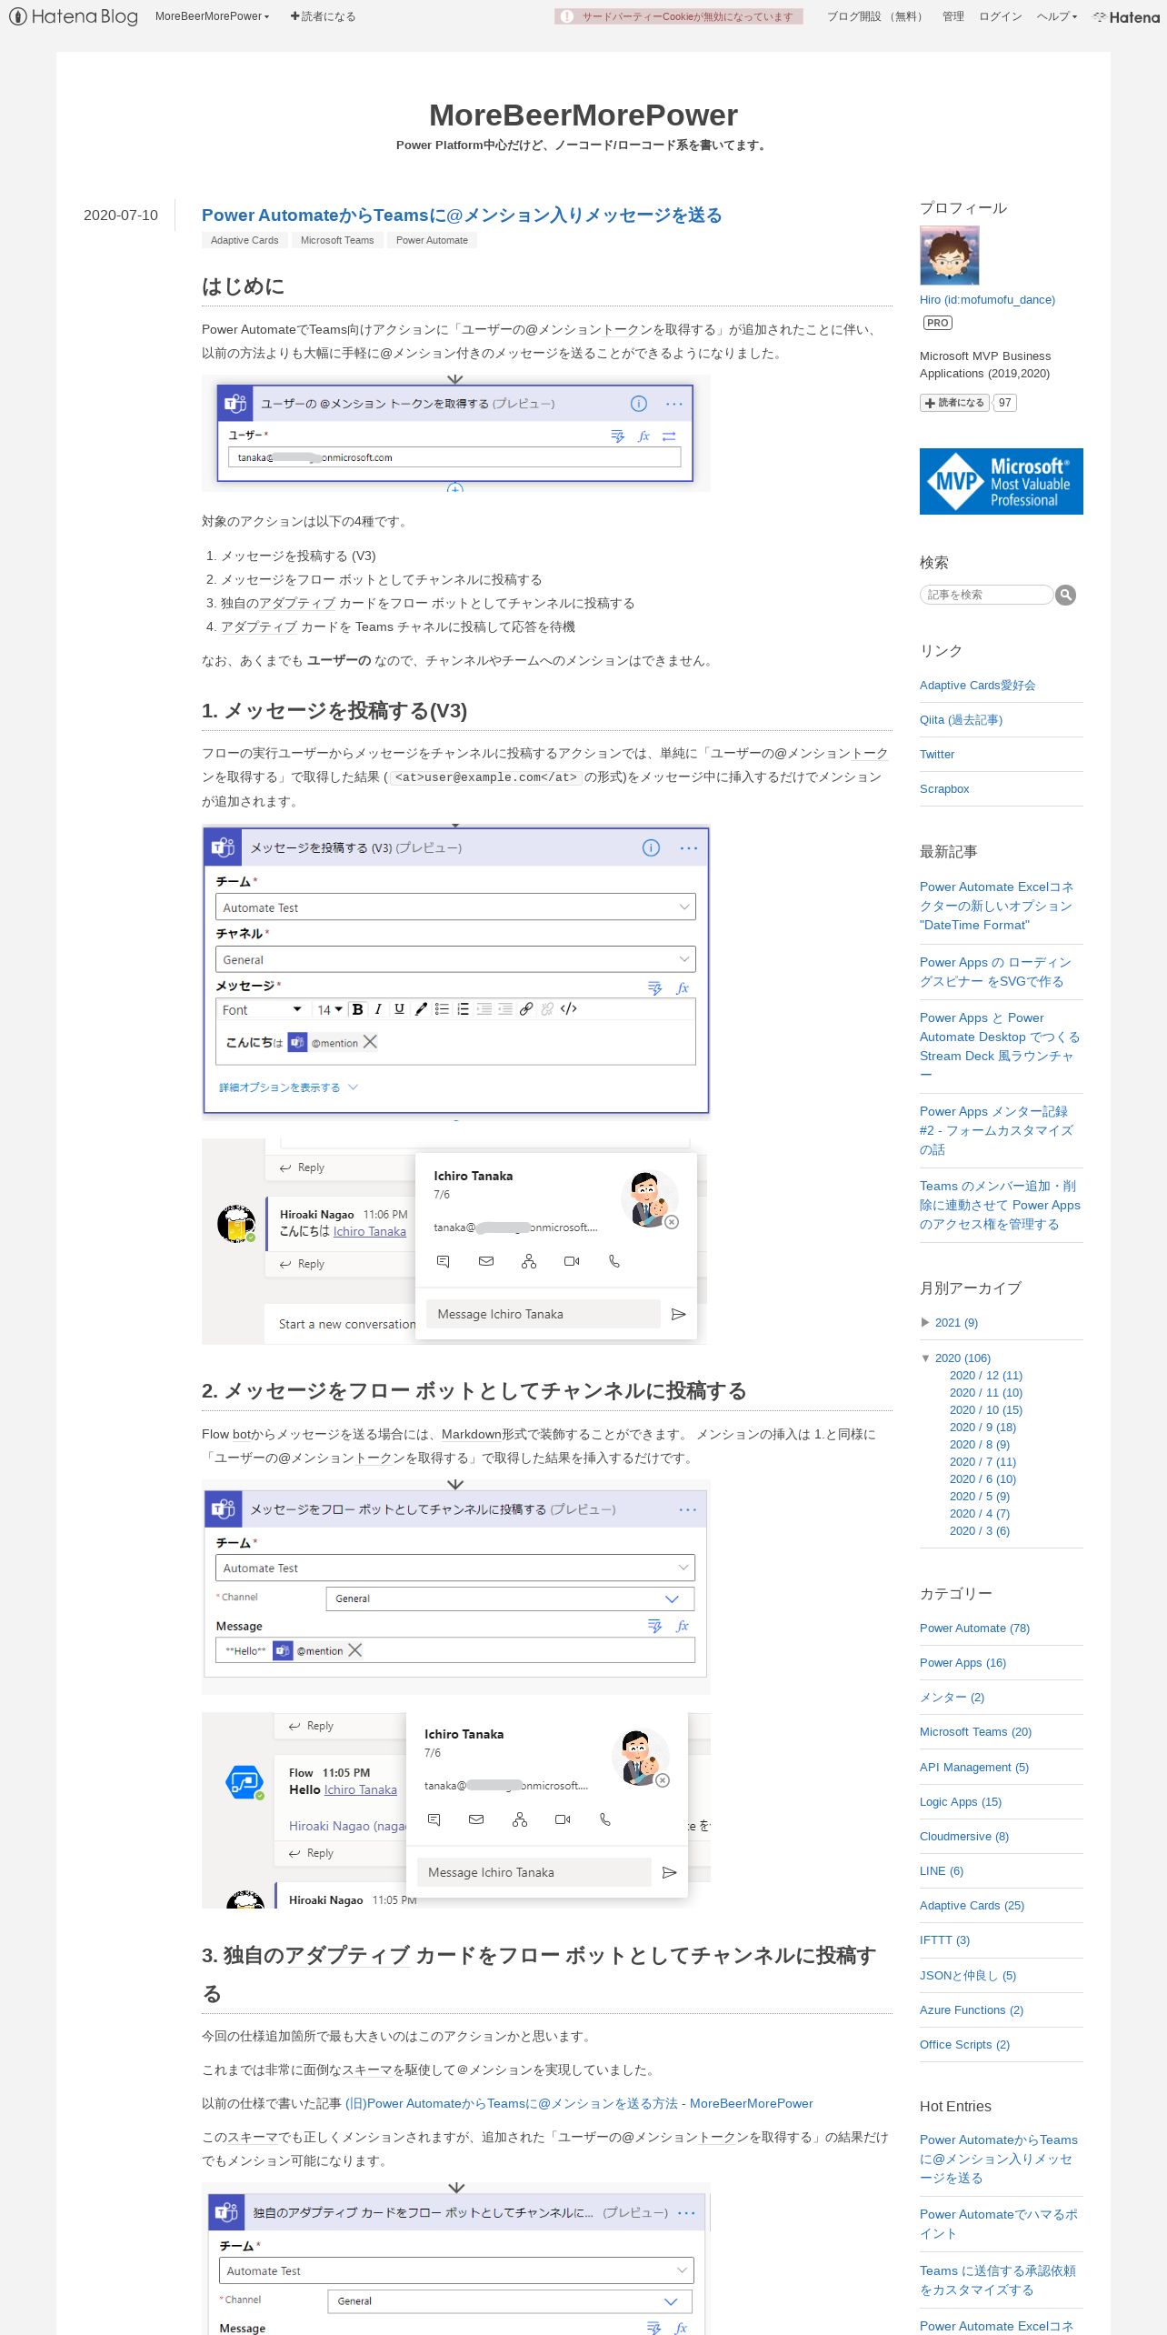Open the font size 14 dropdown
Viewport: 1167px width, 2335px height.
point(329,1009)
